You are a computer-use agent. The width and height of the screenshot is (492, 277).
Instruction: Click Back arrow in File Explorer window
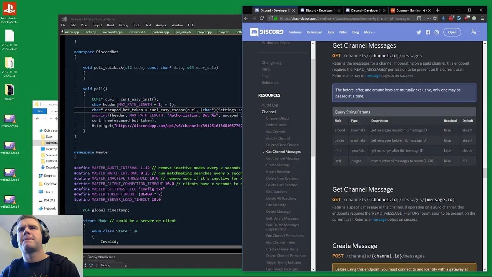tap(37, 118)
